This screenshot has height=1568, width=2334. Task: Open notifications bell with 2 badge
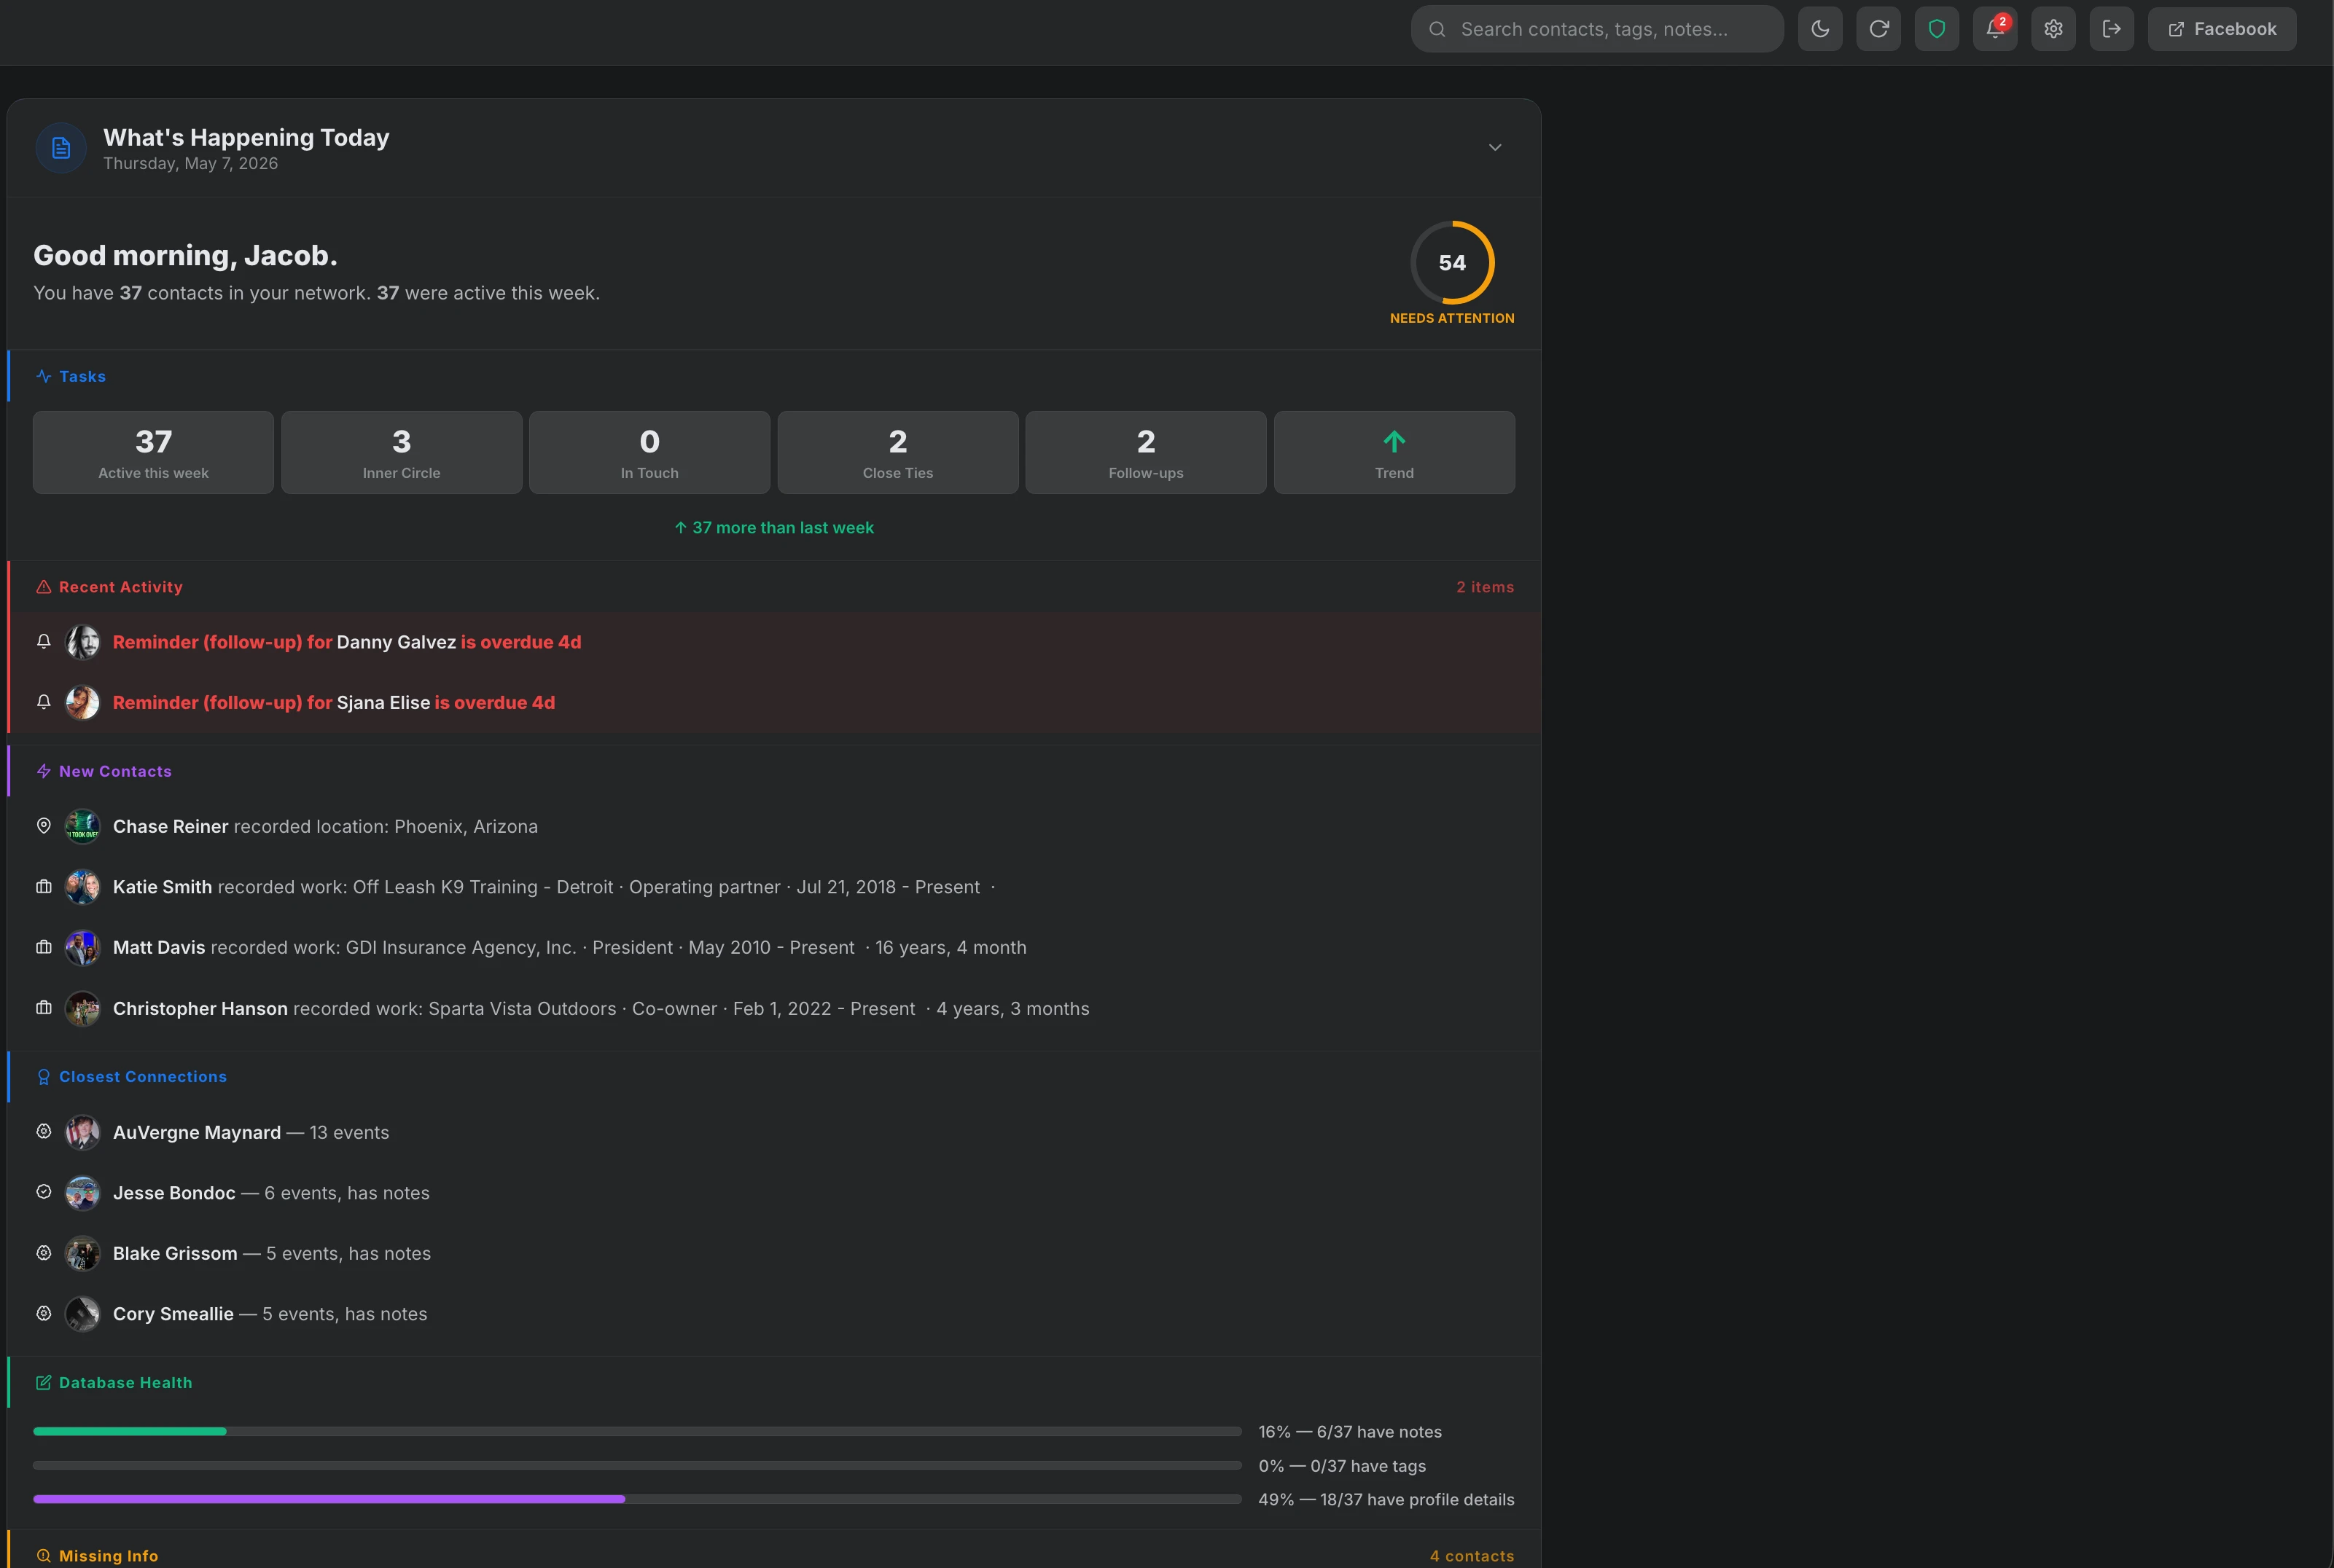[1995, 29]
